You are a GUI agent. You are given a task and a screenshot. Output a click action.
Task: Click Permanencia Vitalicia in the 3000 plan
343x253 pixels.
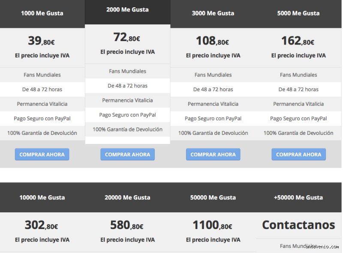coord(213,104)
